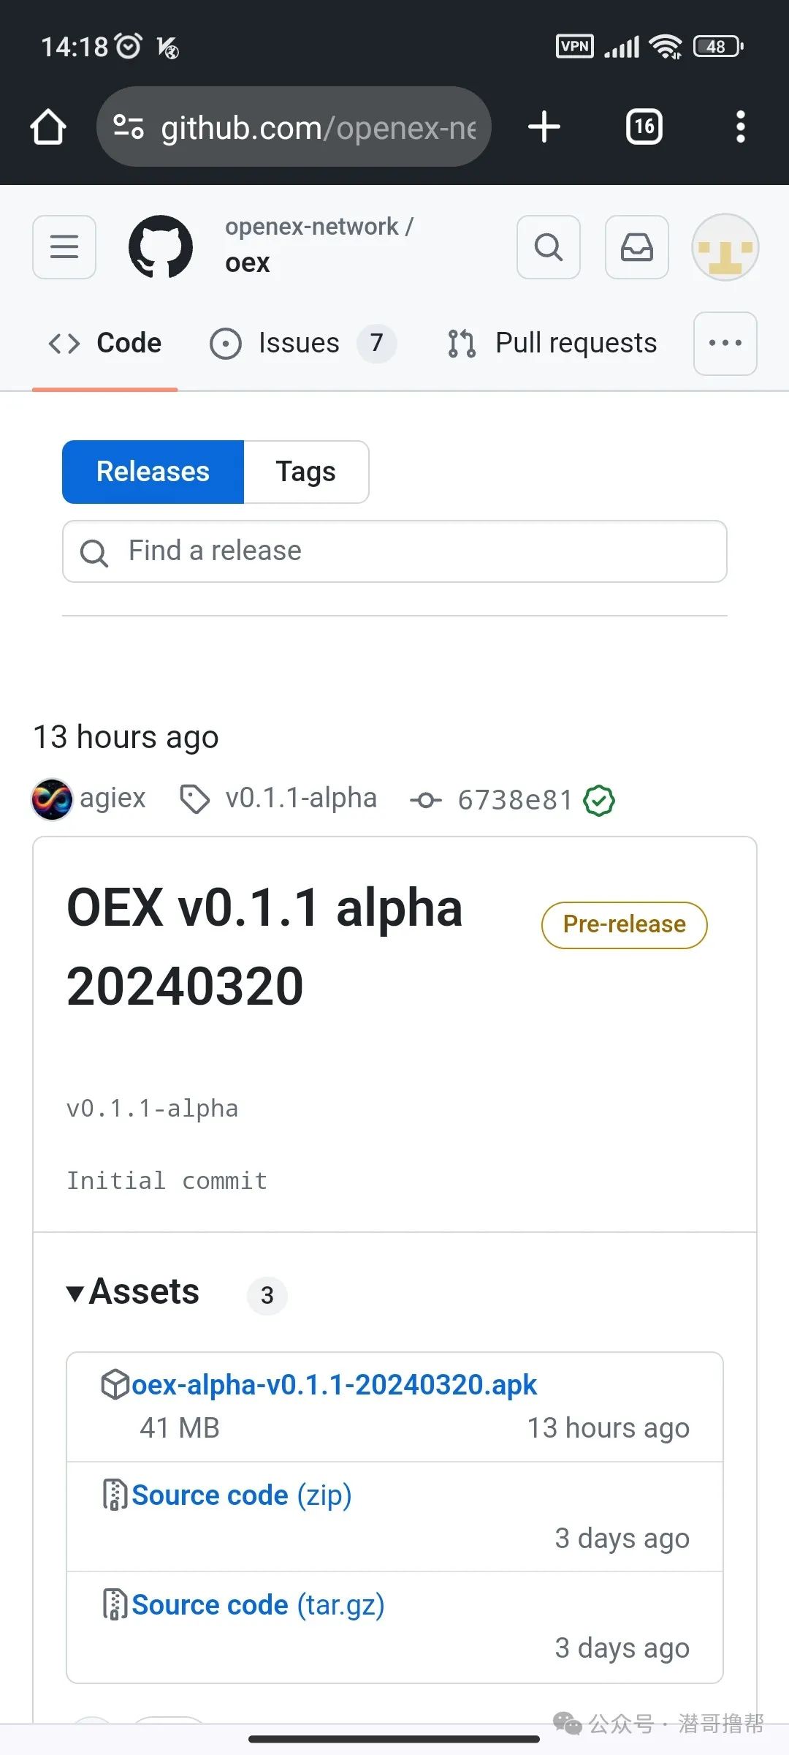This screenshot has width=789, height=1755.
Task: Click the Find a release search field
Action: tap(394, 551)
